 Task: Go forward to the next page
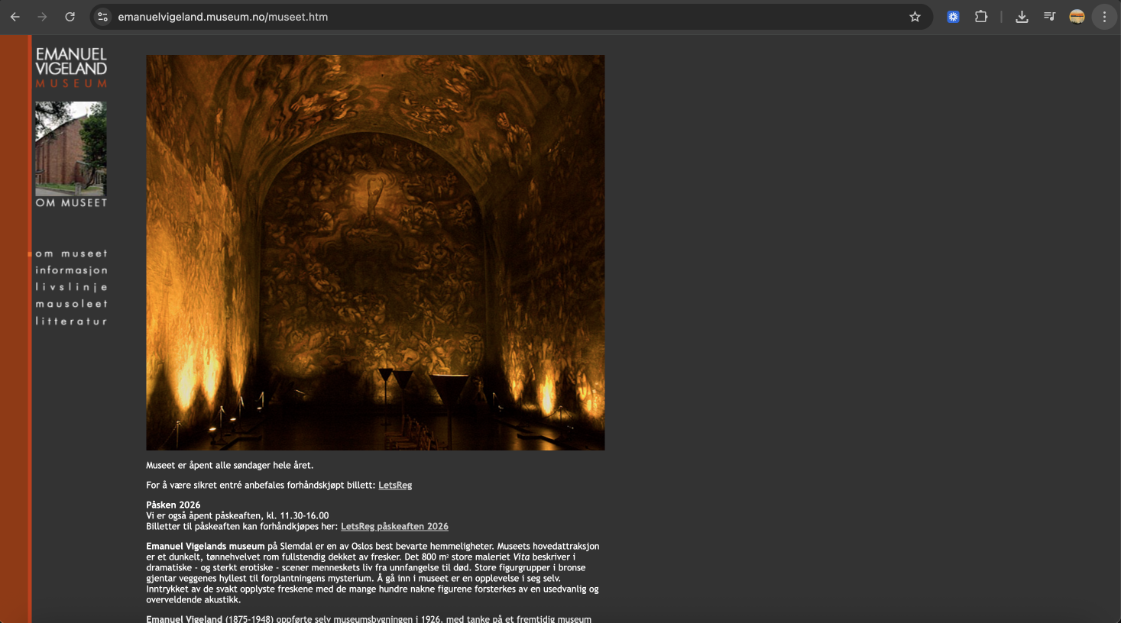click(x=43, y=17)
